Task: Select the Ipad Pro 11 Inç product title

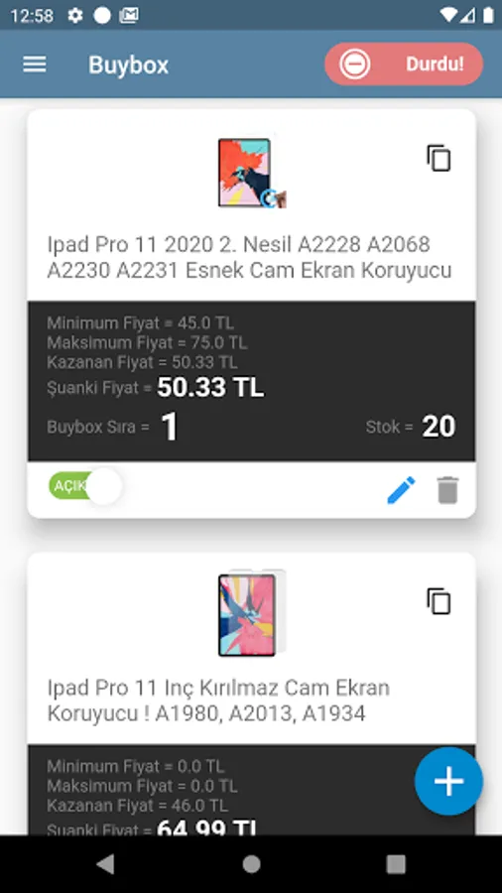Action: tap(218, 701)
